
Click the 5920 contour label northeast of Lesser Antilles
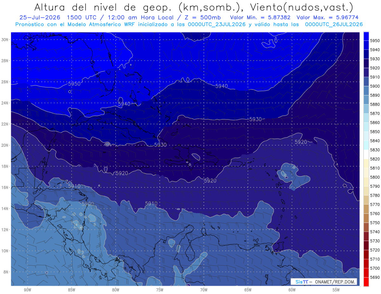(301, 142)
